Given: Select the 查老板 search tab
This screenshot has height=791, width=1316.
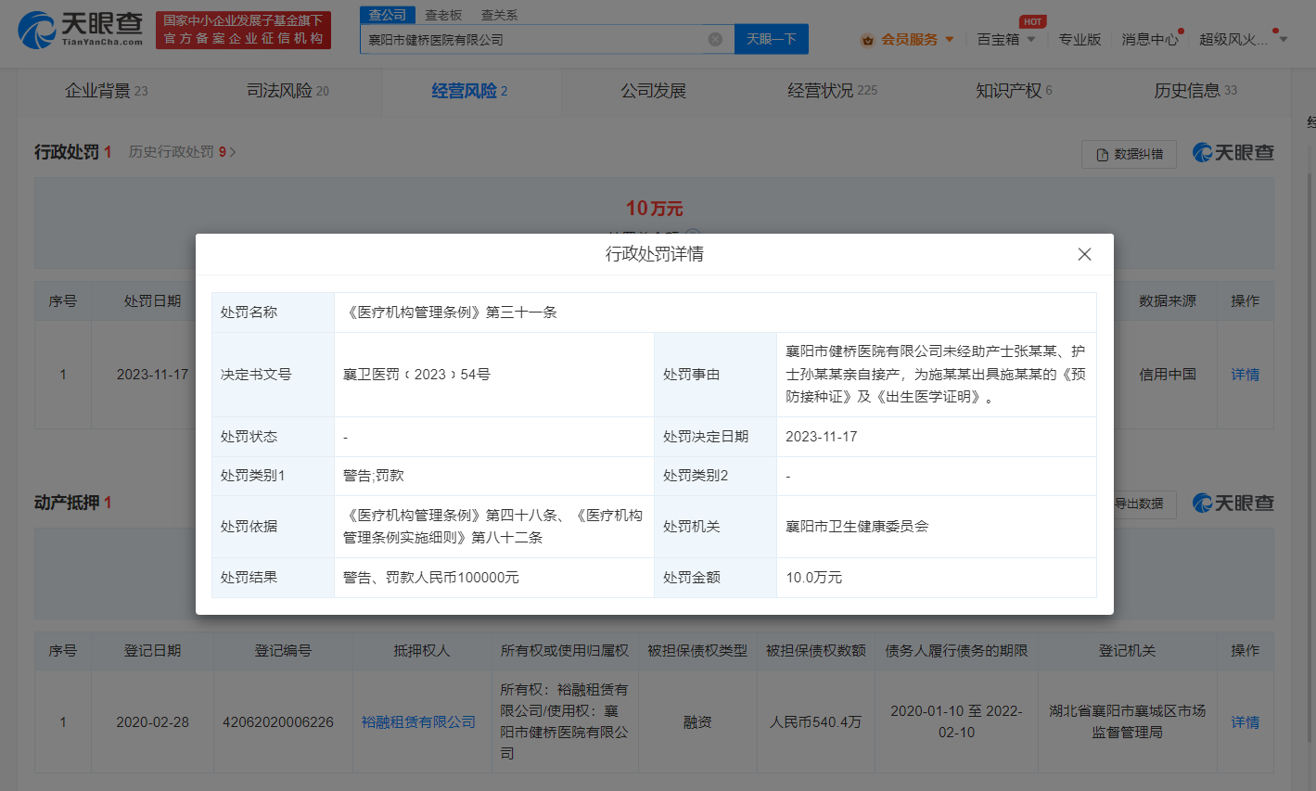Looking at the screenshot, I should pyautogui.click(x=443, y=15).
